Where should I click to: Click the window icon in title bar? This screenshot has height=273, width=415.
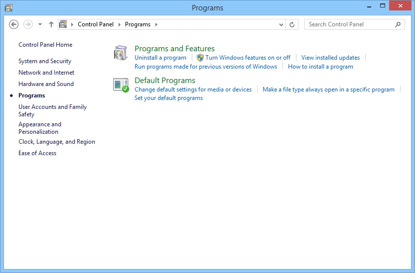[8, 7]
